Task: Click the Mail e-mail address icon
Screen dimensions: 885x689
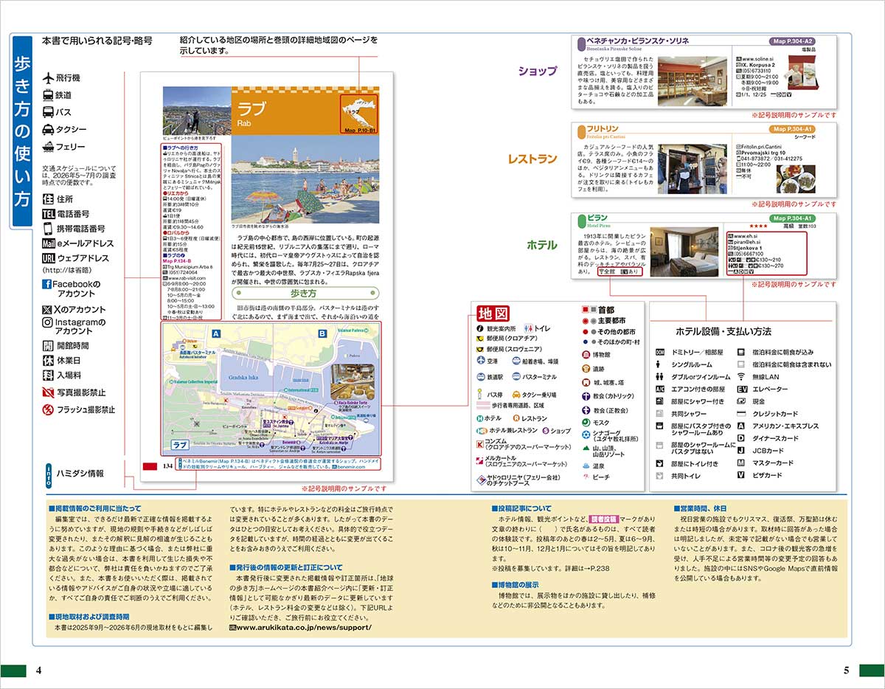Action: [x=49, y=243]
